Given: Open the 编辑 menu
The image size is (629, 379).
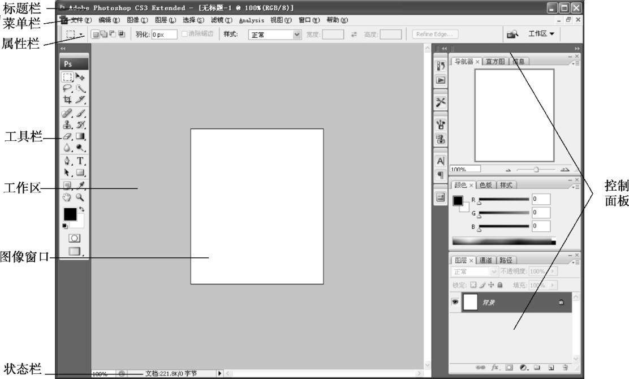Looking at the screenshot, I should point(109,20).
